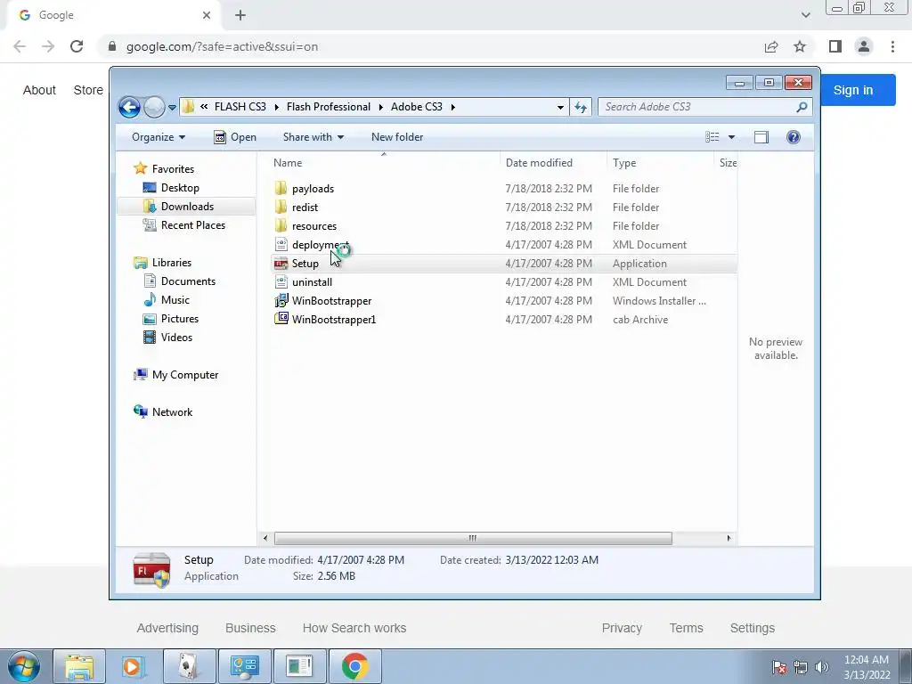The height and width of the screenshot is (684, 912).
Task: Click the Explorer forward arrow button
Action: tap(154, 107)
